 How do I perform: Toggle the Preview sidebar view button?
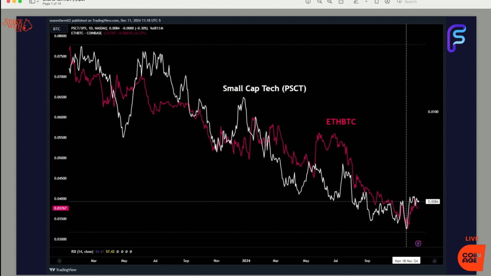tap(32, 2)
